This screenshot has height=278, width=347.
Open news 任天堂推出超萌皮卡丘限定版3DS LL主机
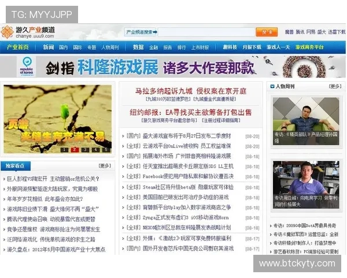coord(188,166)
